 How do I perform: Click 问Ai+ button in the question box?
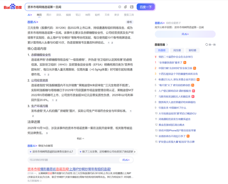click(x=126, y=160)
